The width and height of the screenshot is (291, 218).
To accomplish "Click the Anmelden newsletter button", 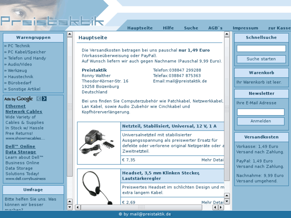I will (x=261, y=121).
